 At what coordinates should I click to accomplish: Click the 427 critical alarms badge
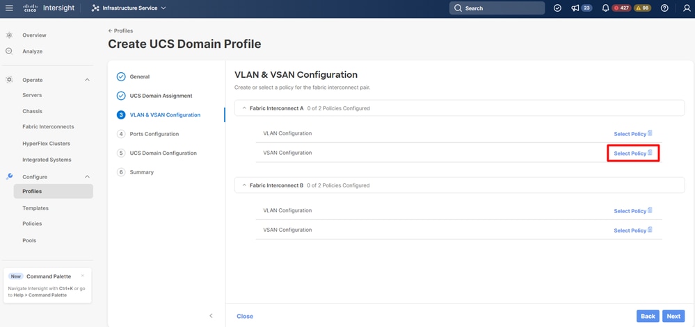pos(621,8)
